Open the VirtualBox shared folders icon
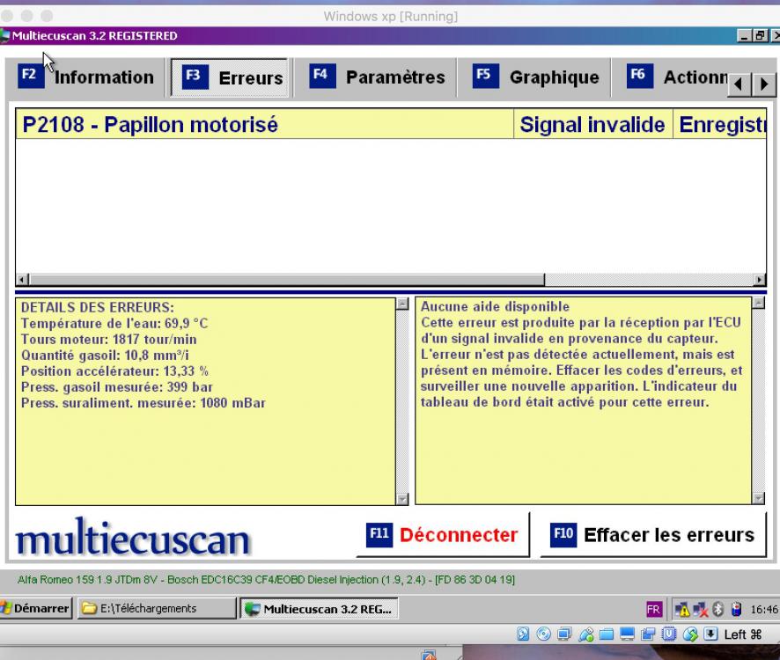 (606, 632)
